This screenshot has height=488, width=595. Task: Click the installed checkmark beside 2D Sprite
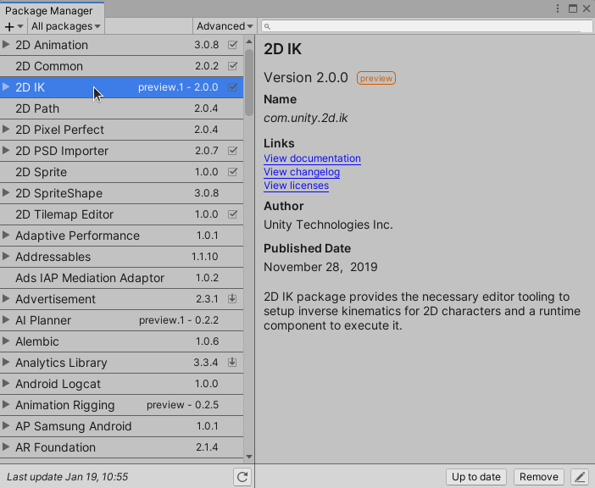(x=232, y=172)
